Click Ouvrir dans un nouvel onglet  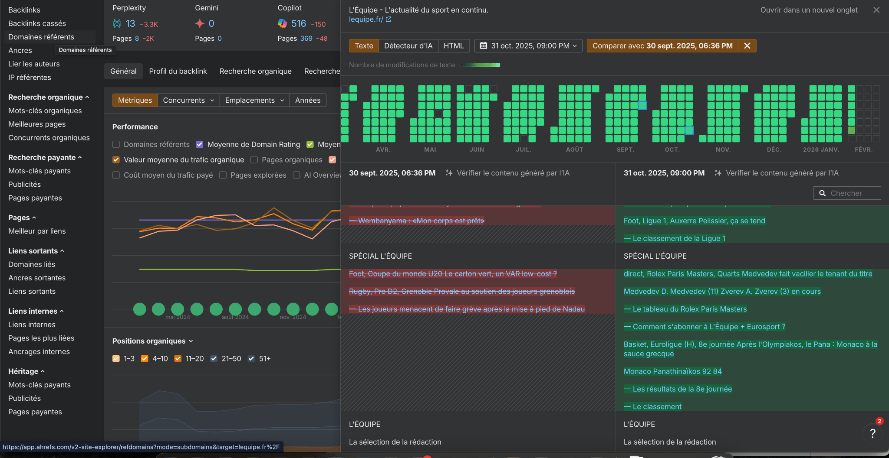pyautogui.click(x=809, y=10)
